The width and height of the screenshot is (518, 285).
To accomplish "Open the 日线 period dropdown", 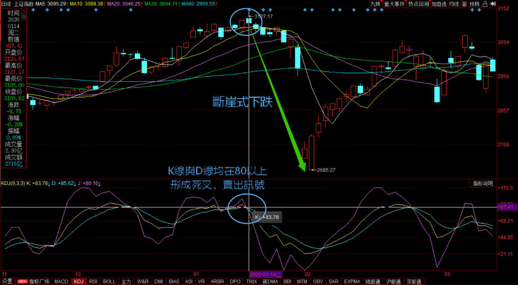I will click(7, 4).
